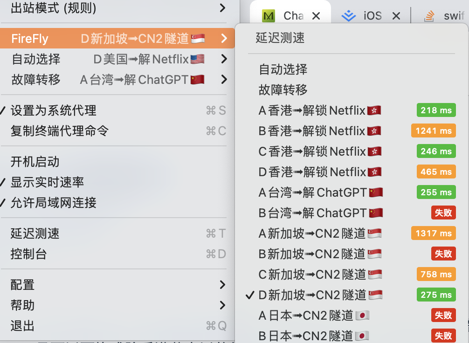Screen dimensions: 469x343
Task: Select node C香港→解锁Netflix
Action: pos(352,151)
